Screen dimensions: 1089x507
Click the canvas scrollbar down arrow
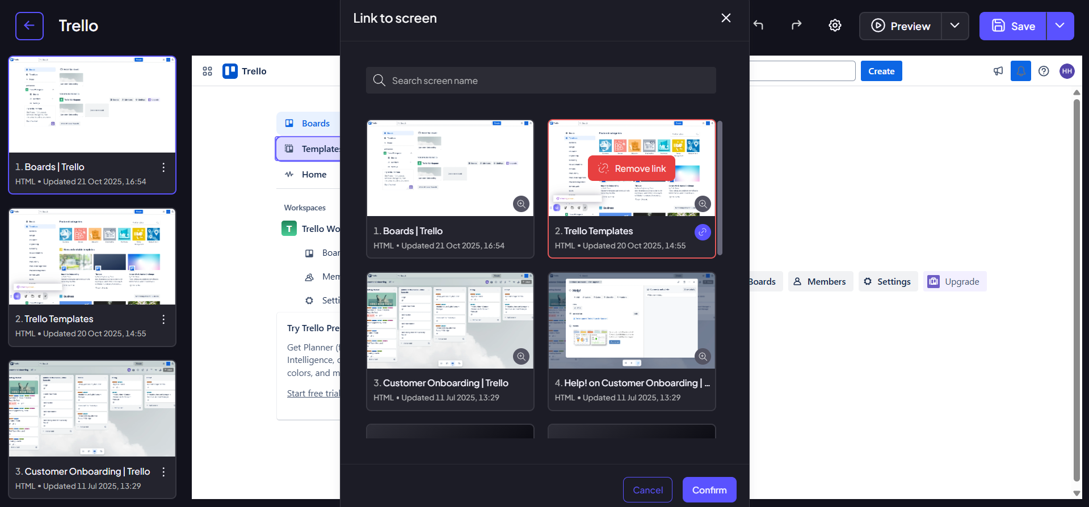coord(1077,493)
